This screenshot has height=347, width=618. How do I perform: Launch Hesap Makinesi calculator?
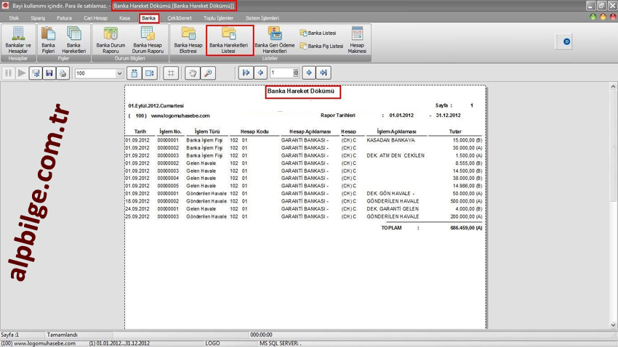point(357,40)
